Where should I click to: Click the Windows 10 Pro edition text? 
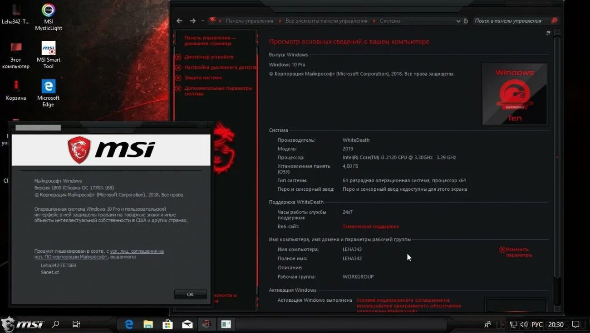(287, 65)
